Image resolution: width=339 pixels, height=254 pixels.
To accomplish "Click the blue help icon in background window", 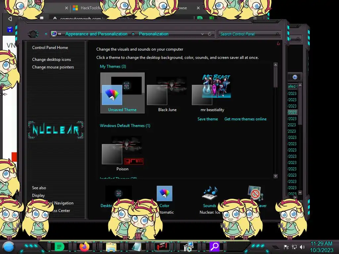I will click(295, 77).
